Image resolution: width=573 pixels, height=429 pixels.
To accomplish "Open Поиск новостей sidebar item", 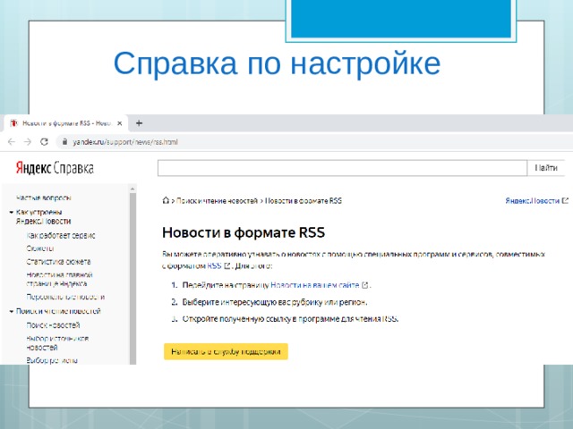I will [53, 325].
